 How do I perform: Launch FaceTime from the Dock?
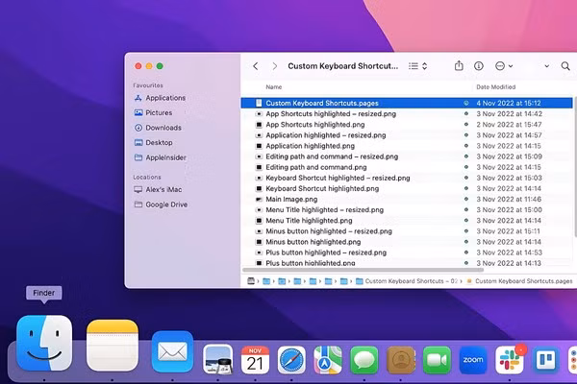tap(437, 360)
